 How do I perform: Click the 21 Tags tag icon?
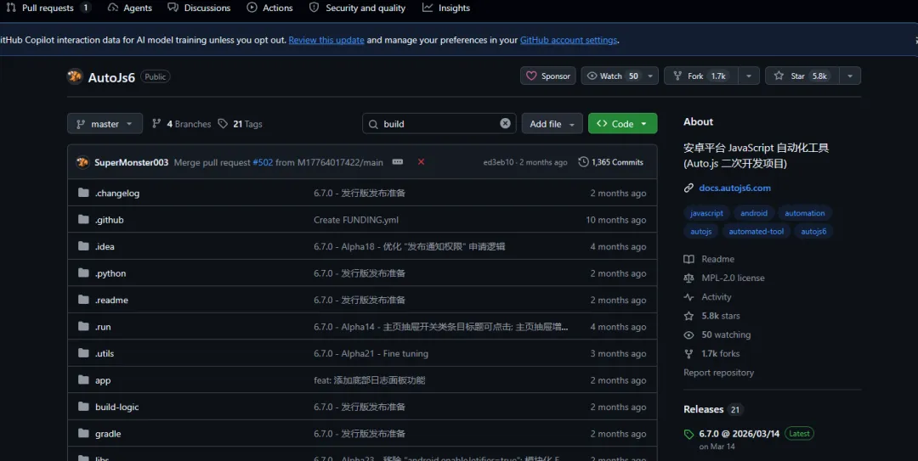(x=223, y=123)
